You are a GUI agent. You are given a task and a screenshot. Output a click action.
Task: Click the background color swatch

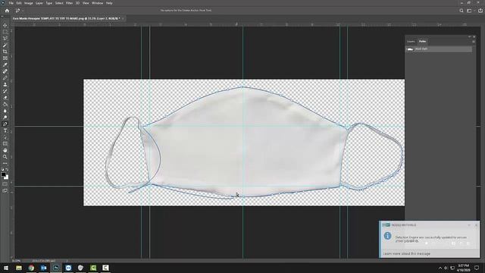pos(7,177)
